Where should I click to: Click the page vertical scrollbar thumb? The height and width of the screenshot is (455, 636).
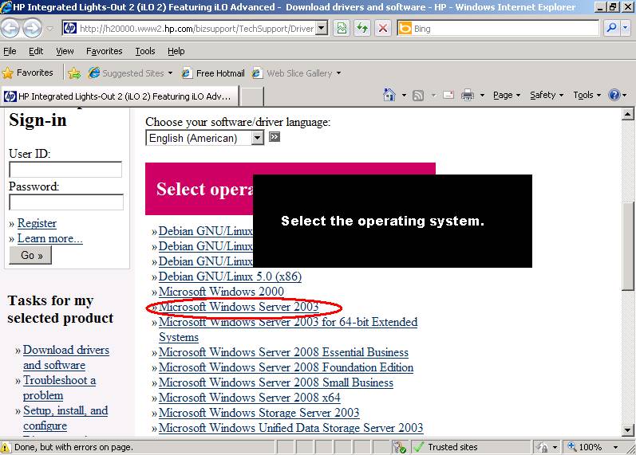coord(628,245)
